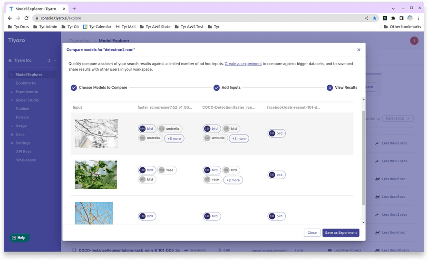Click the share page icon

point(366,18)
